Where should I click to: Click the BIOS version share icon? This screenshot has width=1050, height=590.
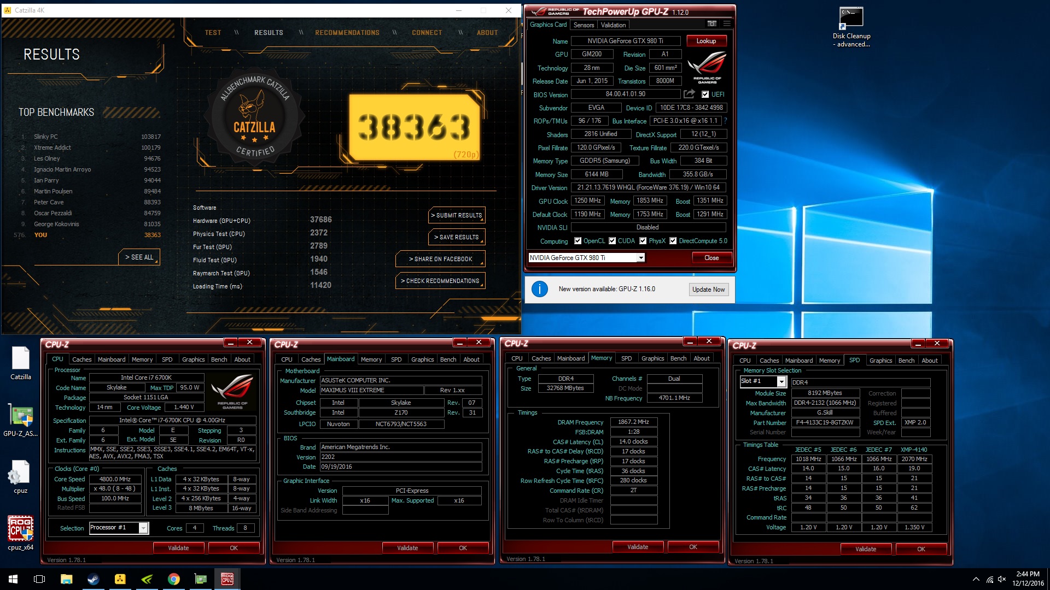(689, 94)
